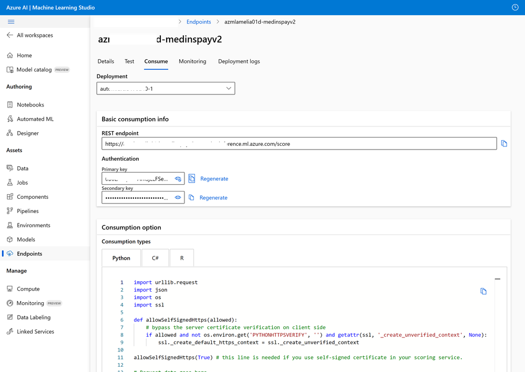
Task: Open the Notebooks icon
Action: click(x=10, y=104)
